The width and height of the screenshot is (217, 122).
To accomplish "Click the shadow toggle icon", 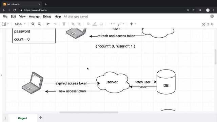I will [x=101, y=24].
